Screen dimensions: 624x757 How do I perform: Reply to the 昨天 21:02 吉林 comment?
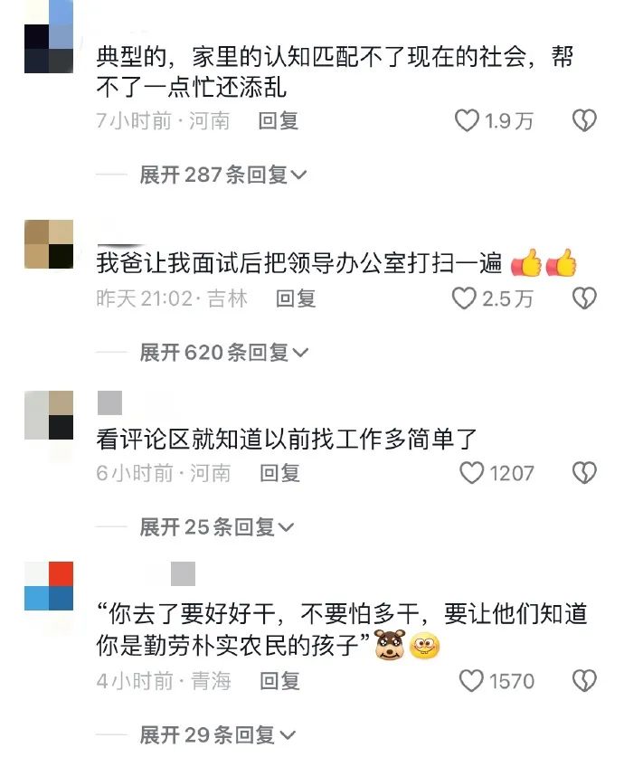[x=296, y=298]
